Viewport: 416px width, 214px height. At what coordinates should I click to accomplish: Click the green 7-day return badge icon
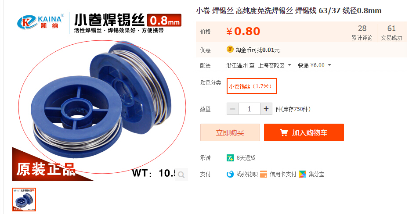[230, 158]
